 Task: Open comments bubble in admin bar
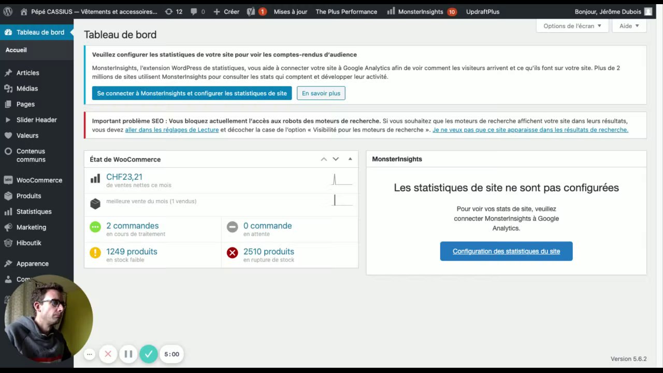[x=197, y=11]
